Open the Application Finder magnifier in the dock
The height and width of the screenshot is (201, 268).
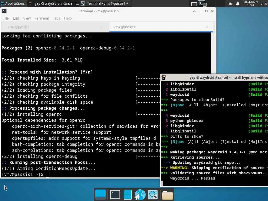tap(153, 194)
